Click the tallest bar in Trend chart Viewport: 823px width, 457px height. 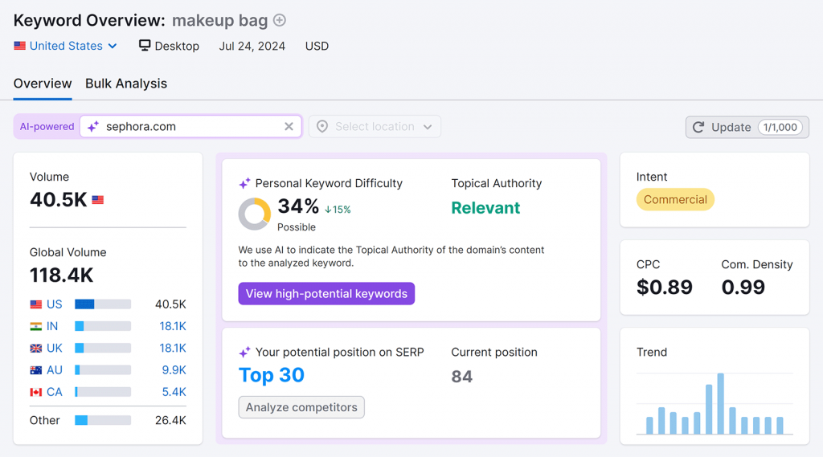pos(721,403)
